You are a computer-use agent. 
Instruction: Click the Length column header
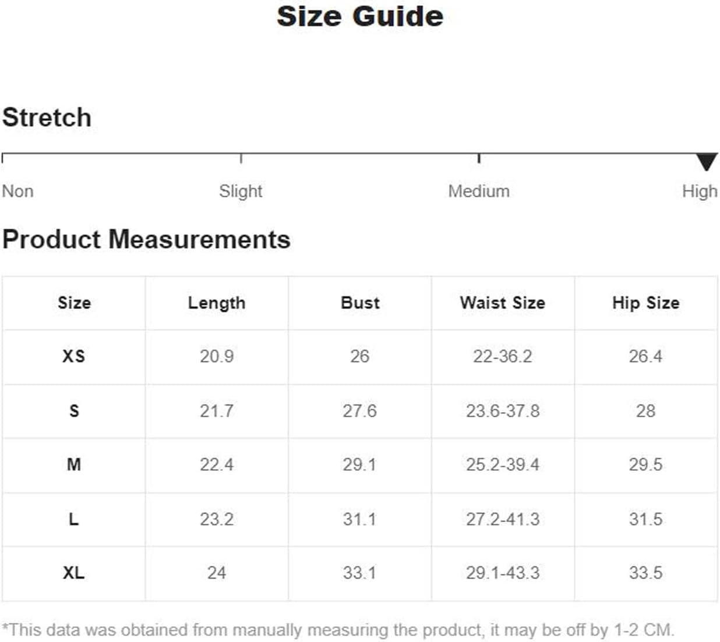coord(217,303)
